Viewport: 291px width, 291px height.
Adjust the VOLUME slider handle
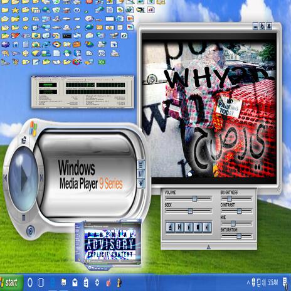194,199
